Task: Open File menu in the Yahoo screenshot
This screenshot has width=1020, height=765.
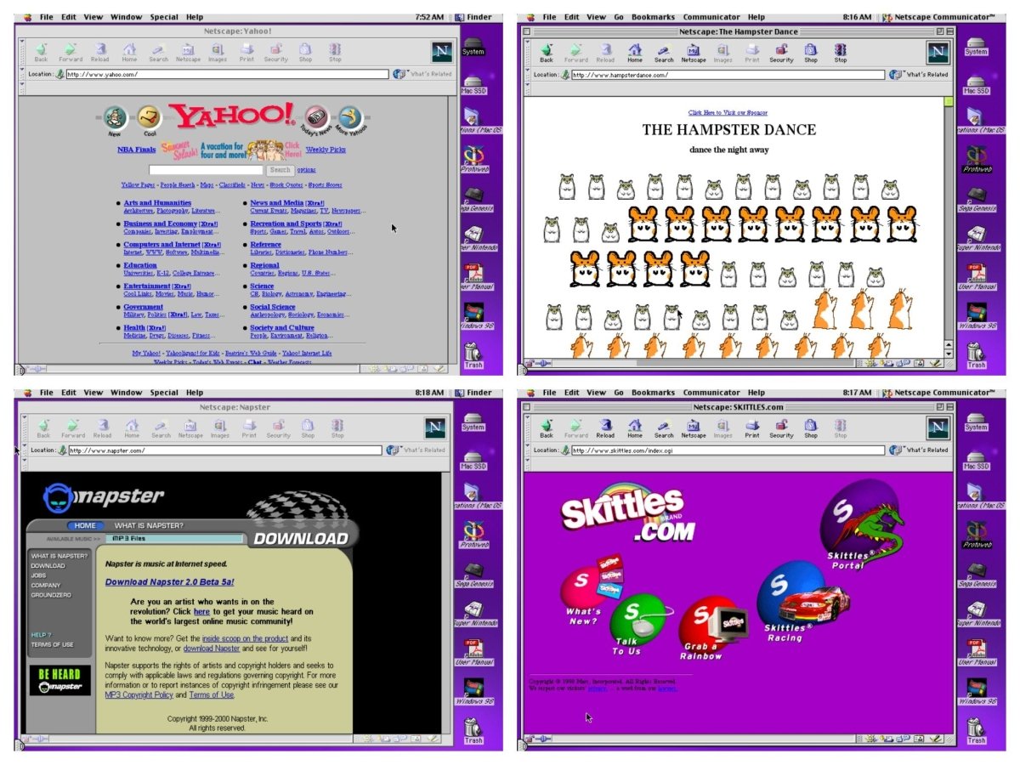Action: point(46,17)
